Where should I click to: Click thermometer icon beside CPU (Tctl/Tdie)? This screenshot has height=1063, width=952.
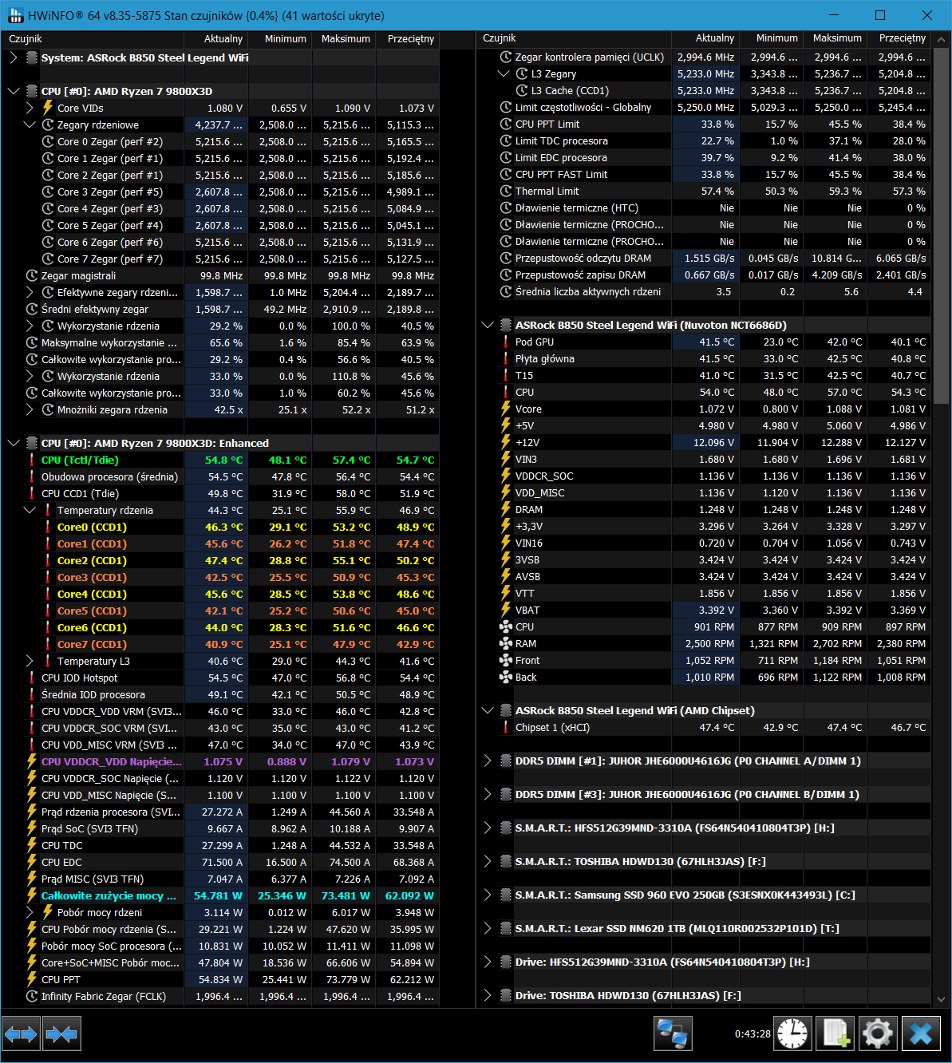coord(32,460)
